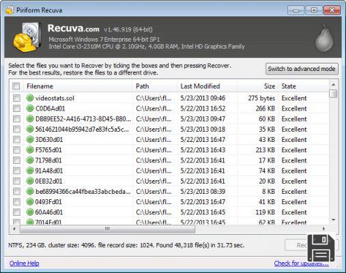Tick the select-all checkbox in the header
Screen dimensions: 346x273
tap(16, 86)
